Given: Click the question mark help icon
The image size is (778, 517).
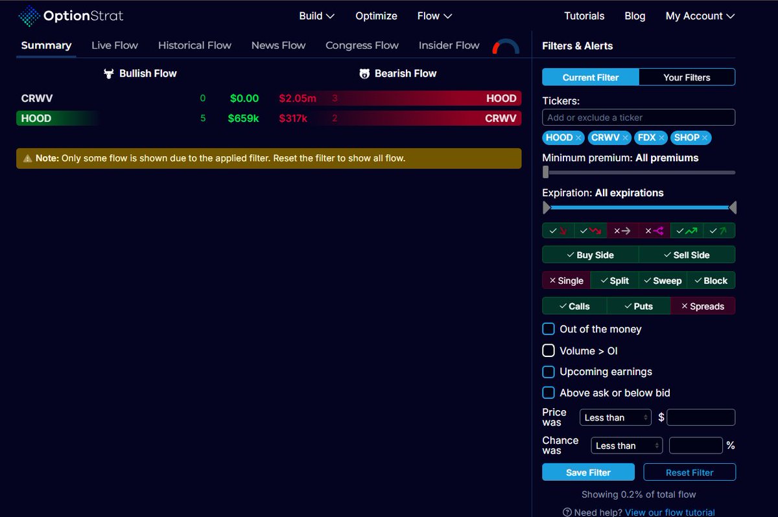Looking at the screenshot, I should (x=567, y=512).
